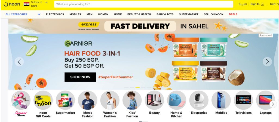Click the noon logo
Viewport: 279px width, 122px height.
12,4
